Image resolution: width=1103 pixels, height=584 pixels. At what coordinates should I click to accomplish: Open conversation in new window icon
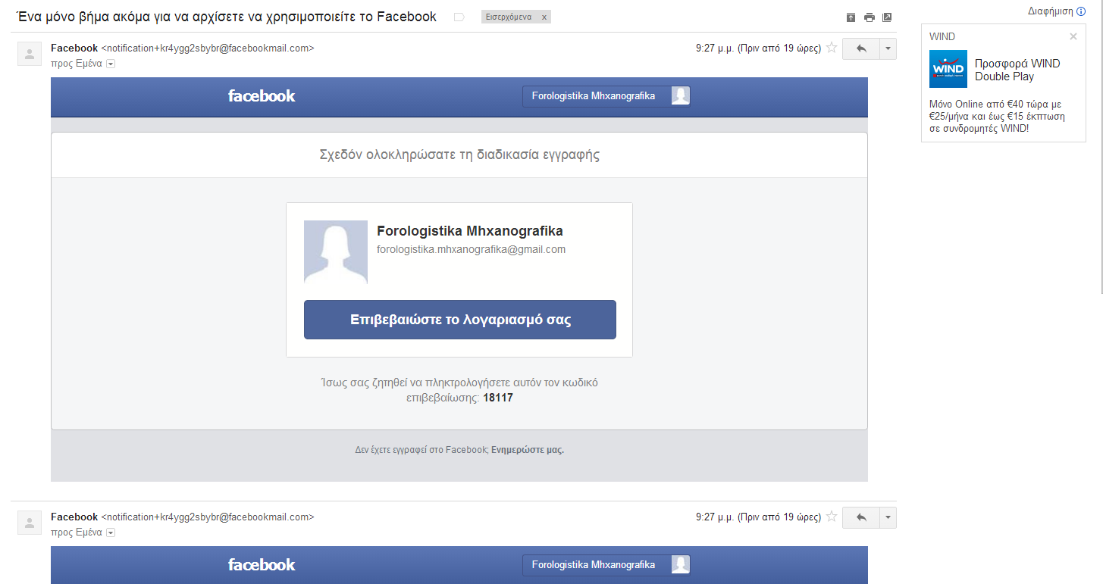887,17
